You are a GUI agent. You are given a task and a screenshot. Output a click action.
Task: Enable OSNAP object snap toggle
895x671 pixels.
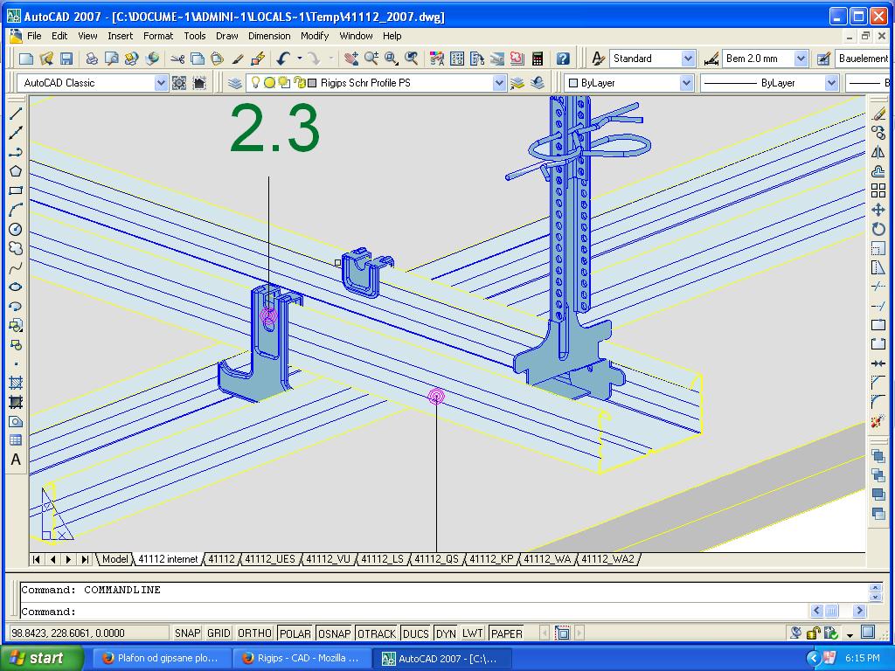point(334,633)
